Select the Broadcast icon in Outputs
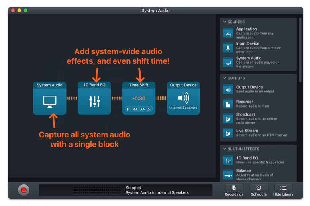The width and height of the screenshot is (310, 206). tap(228, 119)
